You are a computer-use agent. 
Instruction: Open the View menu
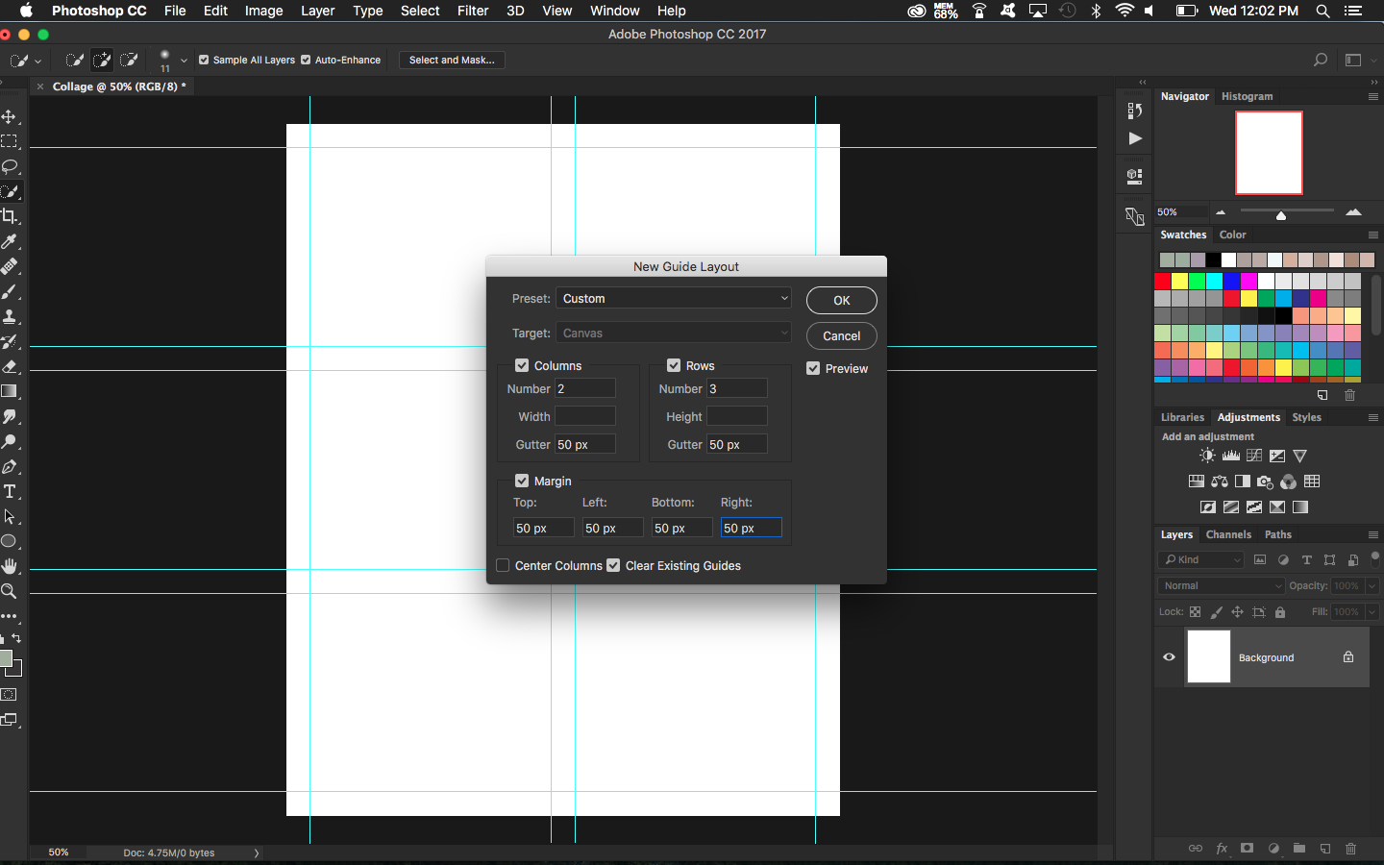[x=556, y=11]
